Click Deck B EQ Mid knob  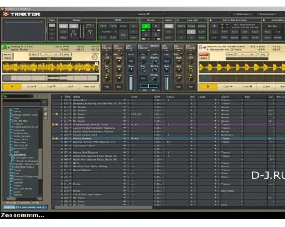click(179, 70)
